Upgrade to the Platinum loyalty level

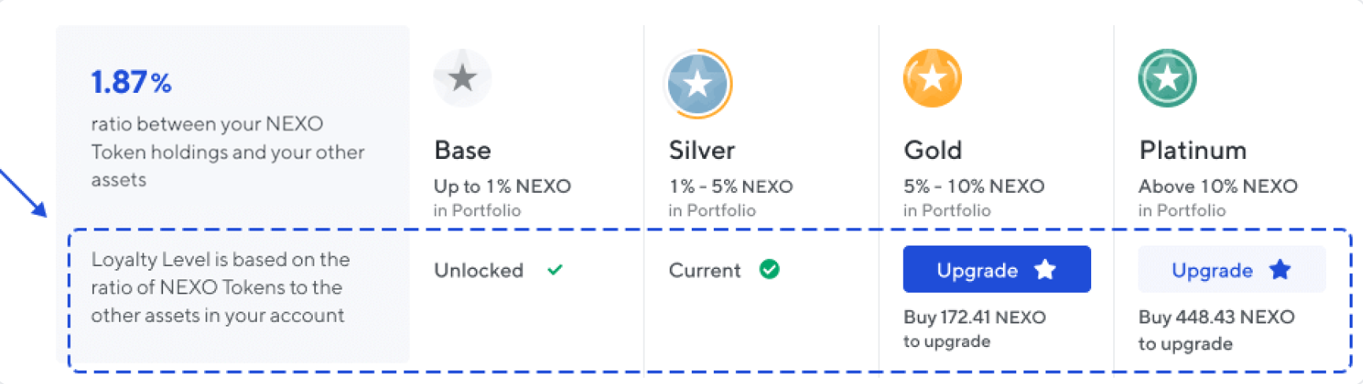coord(1231,269)
